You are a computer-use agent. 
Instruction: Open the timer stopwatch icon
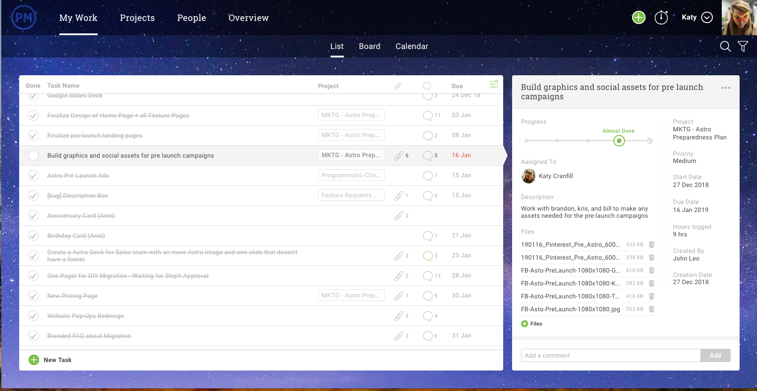click(x=661, y=17)
